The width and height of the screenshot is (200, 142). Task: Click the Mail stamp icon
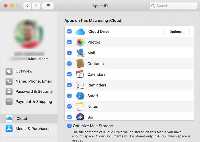point(80,53)
